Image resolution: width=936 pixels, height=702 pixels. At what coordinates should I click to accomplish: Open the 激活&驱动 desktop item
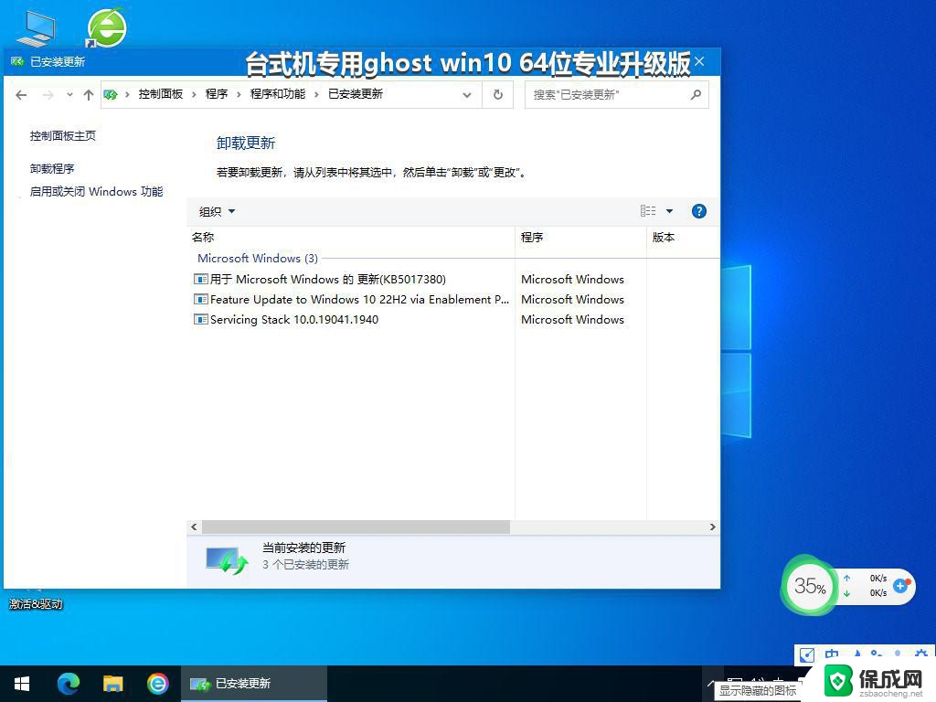[36, 604]
